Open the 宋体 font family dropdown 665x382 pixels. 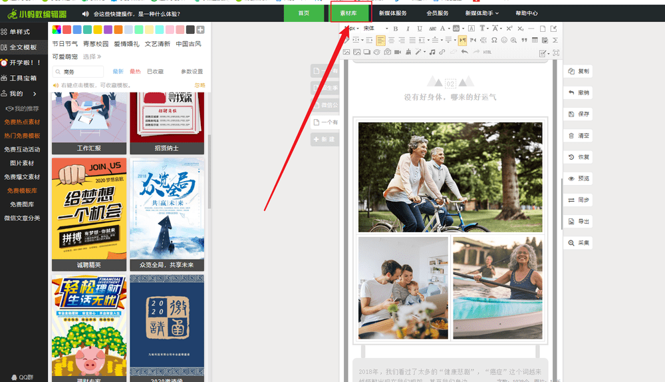click(376, 29)
